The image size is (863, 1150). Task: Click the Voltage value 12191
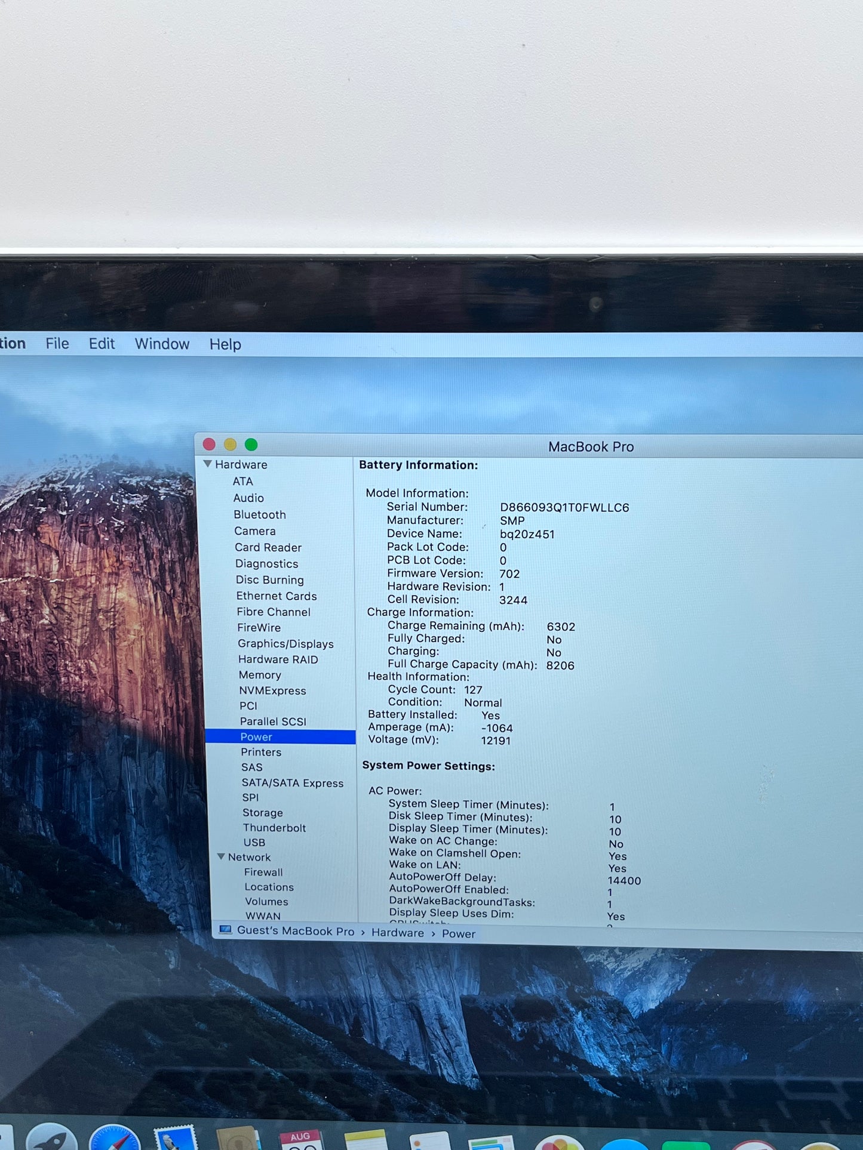coord(496,741)
